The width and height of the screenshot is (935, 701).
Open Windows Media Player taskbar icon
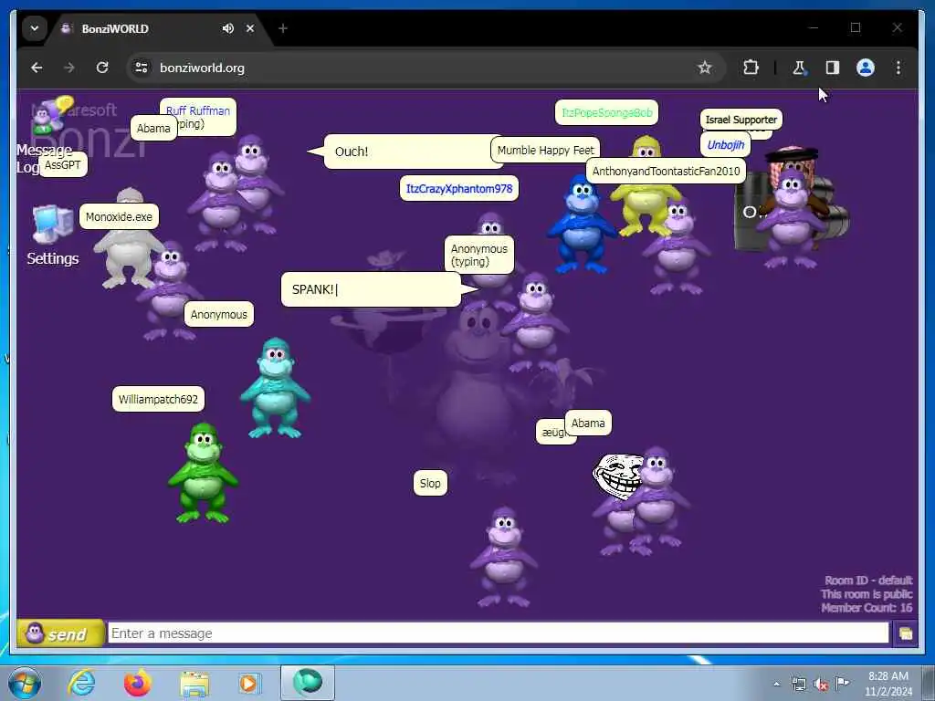(x=249, y=683)
